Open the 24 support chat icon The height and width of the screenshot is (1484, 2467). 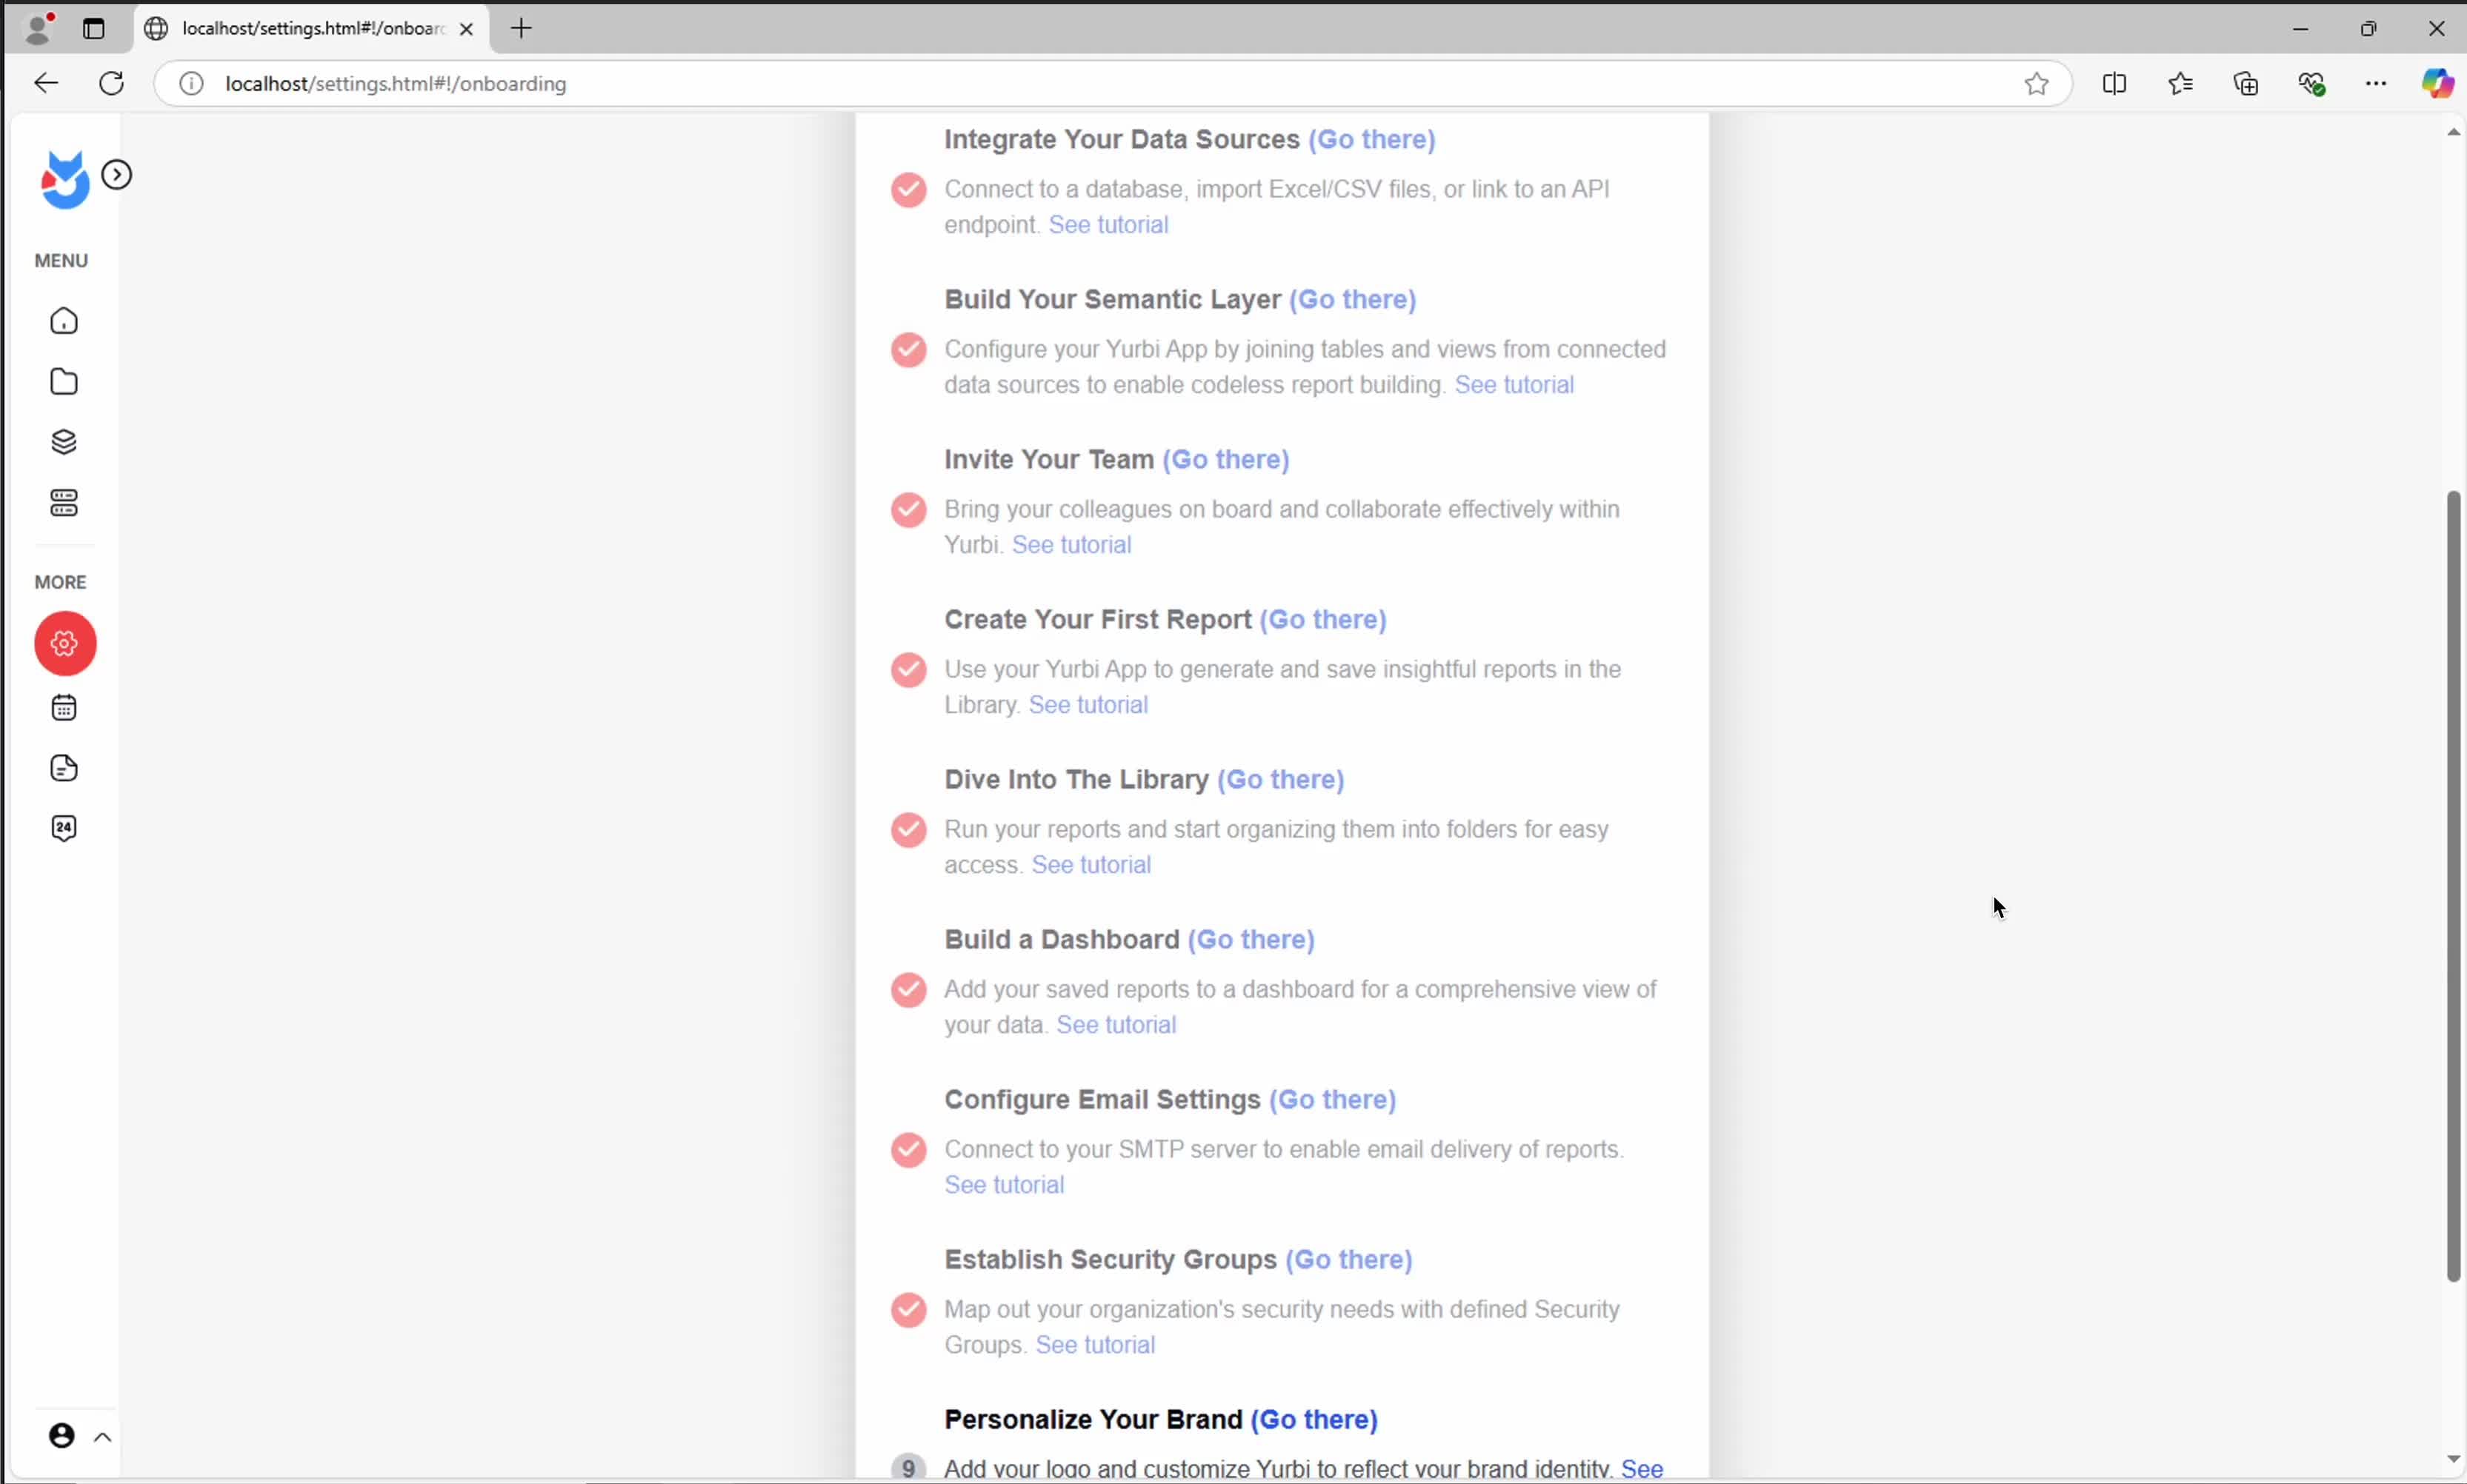tap(64, 828)
